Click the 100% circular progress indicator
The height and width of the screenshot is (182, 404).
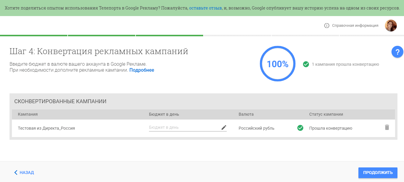(277, 64)
